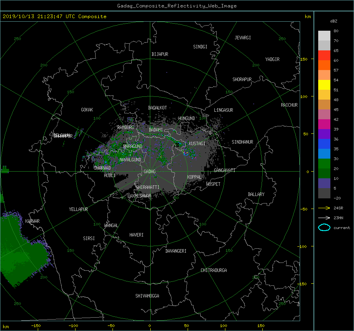The height and width of the screenshot is (331, 354).
Task: Click the cyan current ellipse legend icon
Action: pos(324,227)
